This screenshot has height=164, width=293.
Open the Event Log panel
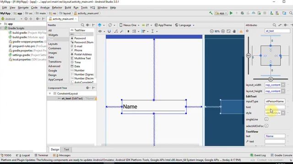[x=258, y=155]
